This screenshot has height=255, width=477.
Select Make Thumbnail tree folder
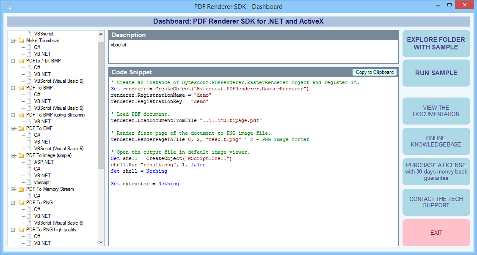point(43,41)
